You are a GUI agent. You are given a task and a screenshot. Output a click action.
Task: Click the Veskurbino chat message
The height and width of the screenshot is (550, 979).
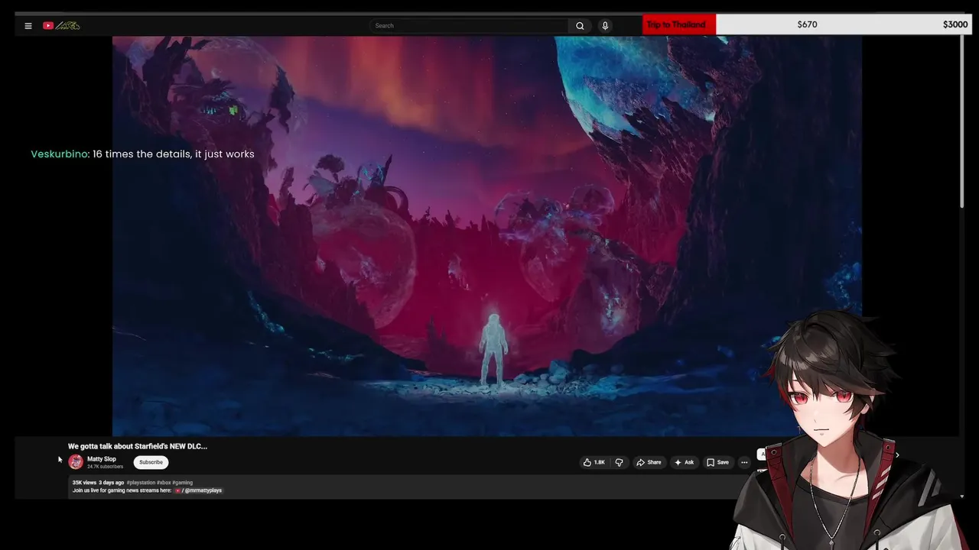click(x=142, y=154)
